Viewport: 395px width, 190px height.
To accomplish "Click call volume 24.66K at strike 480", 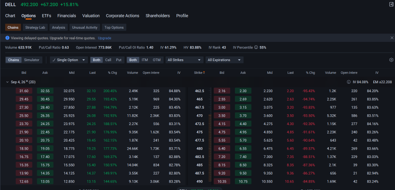I will coord(132,149).
